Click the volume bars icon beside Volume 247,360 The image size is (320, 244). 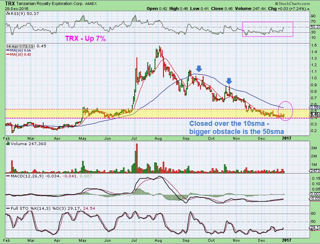(8, 144)
